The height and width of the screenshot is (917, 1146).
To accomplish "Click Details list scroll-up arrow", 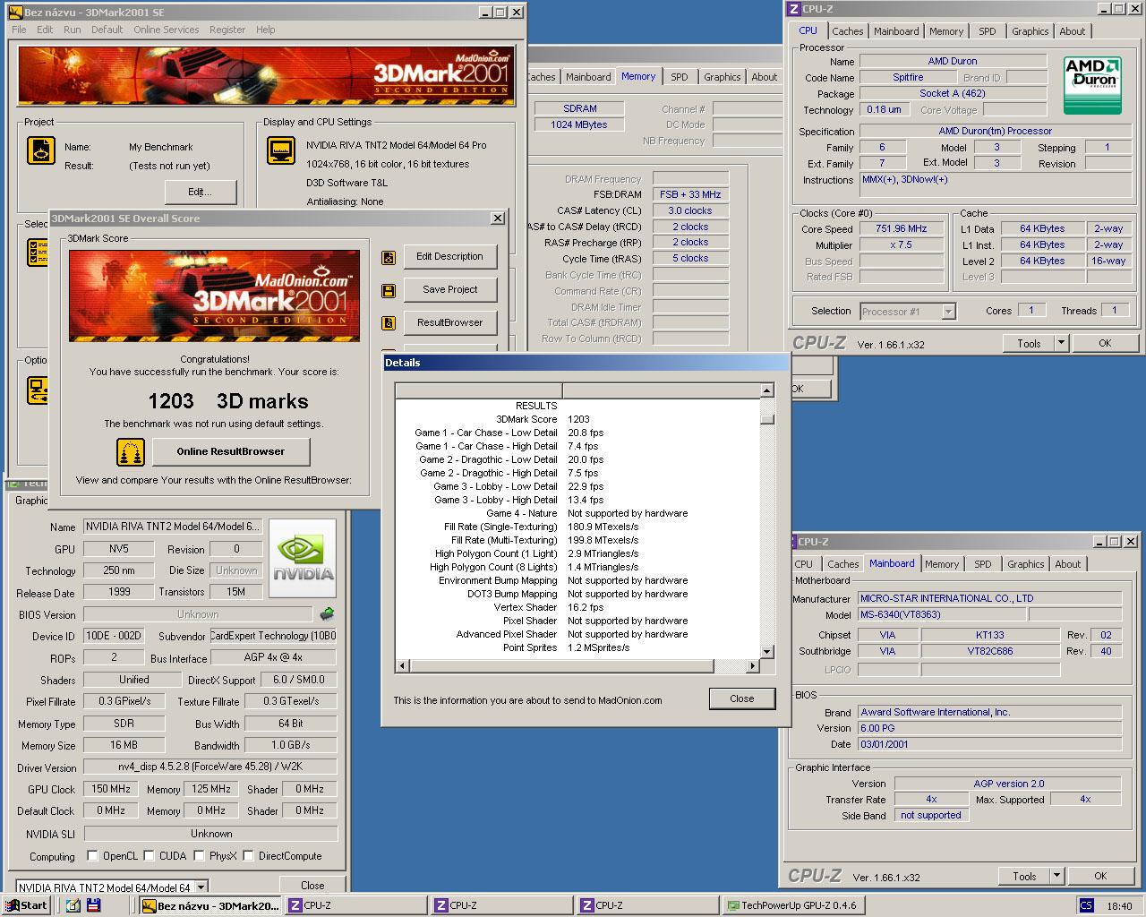I will pyautogui.click(x=767, y=390).
